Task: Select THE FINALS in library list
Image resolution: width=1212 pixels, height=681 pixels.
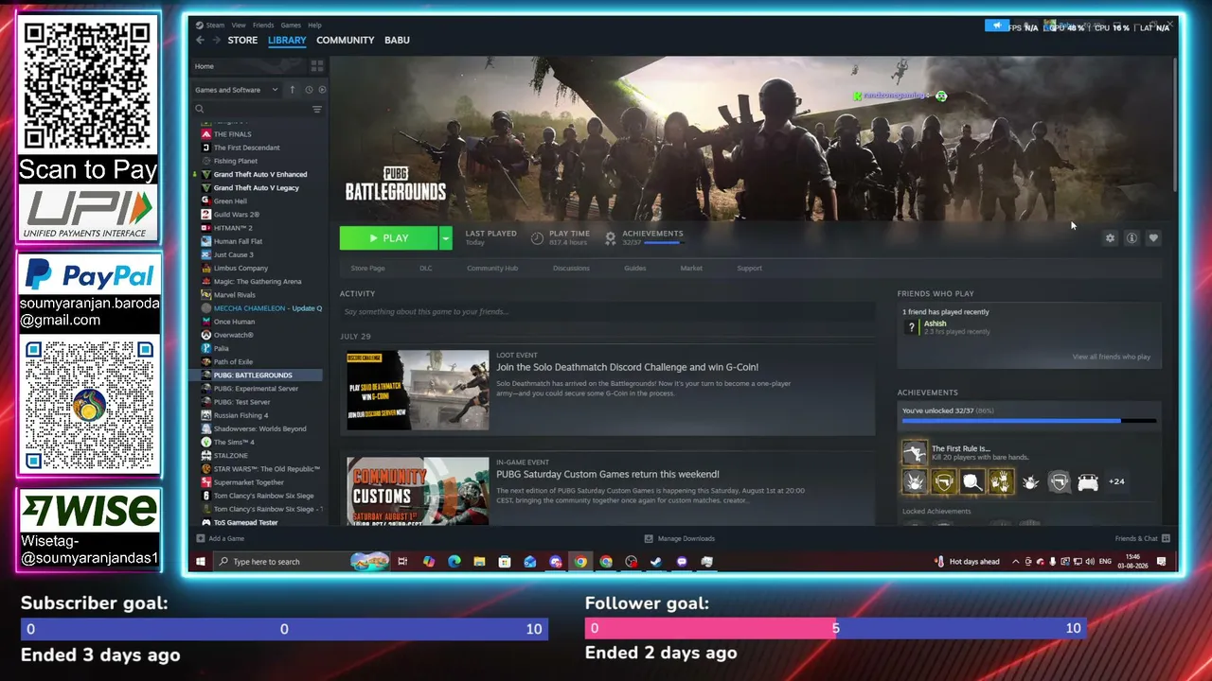Action: tap(232, 134)
